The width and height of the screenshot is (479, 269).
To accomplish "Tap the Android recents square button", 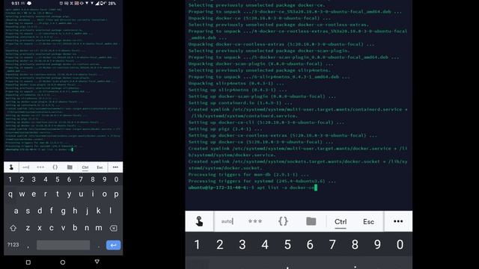I will (x=28, y=262).
